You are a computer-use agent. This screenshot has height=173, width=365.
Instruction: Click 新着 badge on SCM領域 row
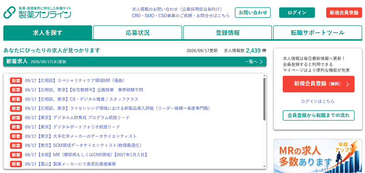coord(16,145)
